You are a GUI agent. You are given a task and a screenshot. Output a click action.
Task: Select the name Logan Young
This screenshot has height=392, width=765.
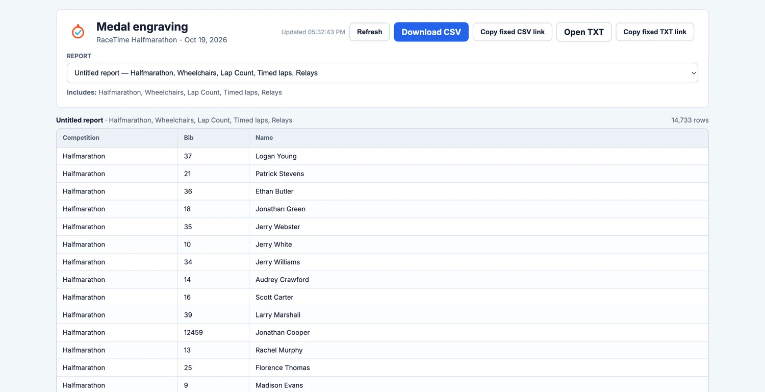tap(276, 156)
